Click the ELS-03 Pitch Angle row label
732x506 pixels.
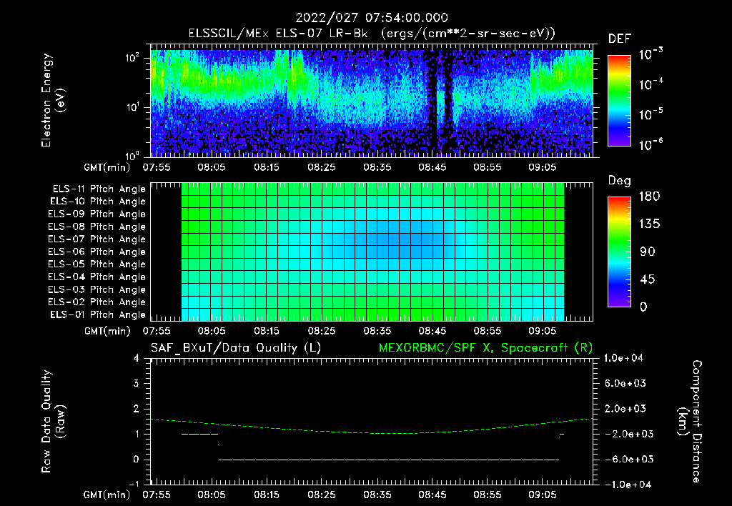(97, 290)
